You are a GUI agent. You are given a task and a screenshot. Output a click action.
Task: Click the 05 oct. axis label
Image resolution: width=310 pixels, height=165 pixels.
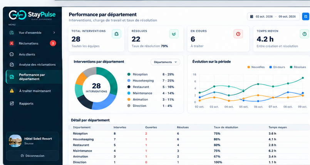243,107
